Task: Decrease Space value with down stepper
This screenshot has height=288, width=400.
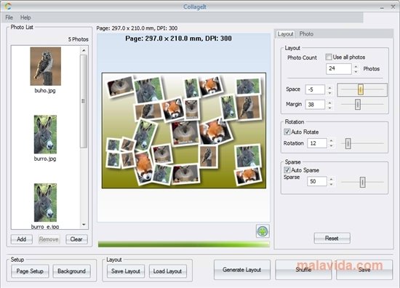Action: [x=329, y=92]
